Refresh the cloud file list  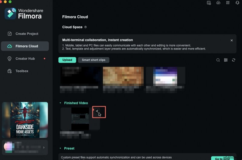234,60
